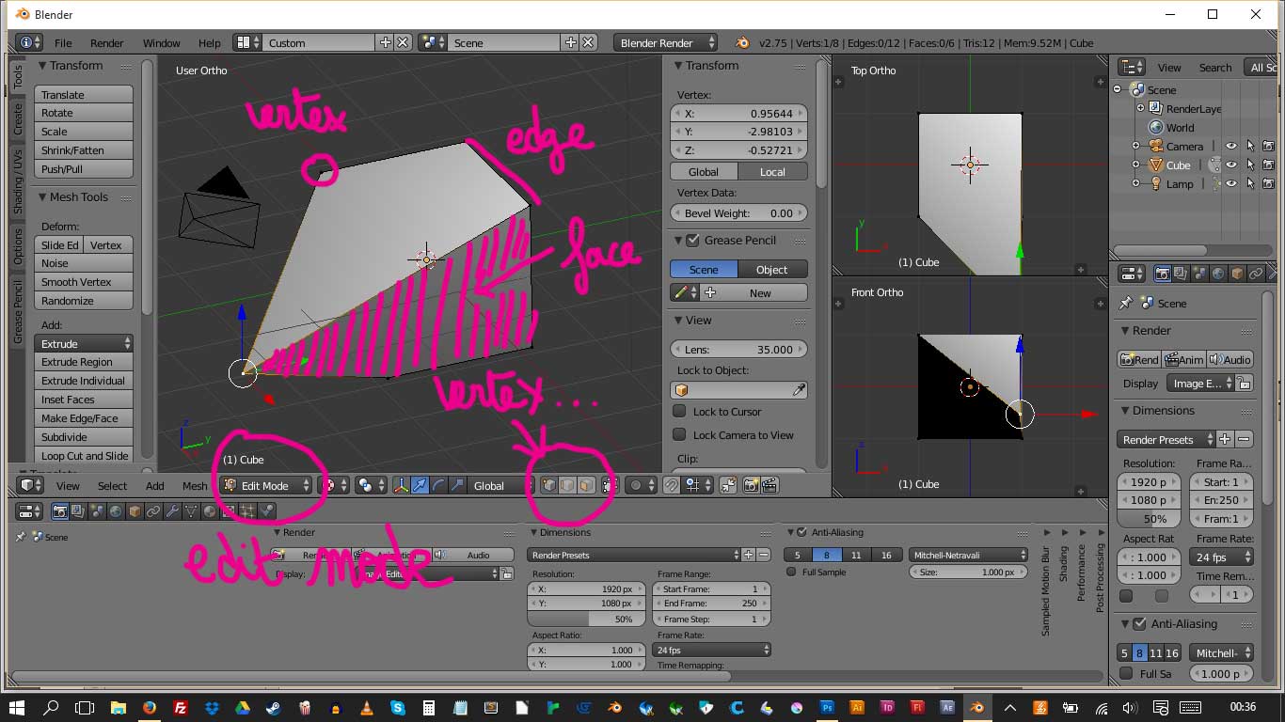Expand the Lamp item in outliner
Viewport: 1285px width, 722px height.
[x=1135, y=184]
